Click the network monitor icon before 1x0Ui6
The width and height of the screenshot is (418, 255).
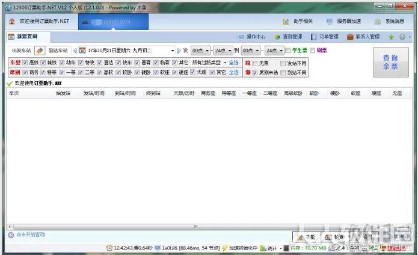coord(158,248)
